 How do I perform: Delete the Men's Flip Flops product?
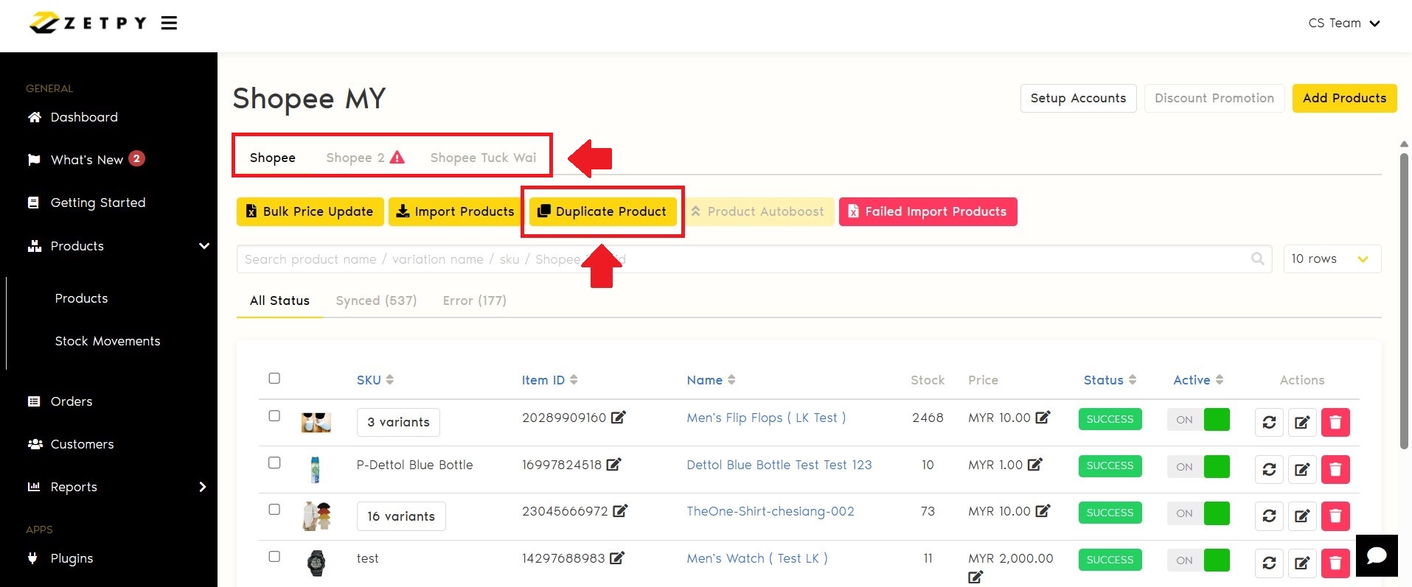(x=1335, y=422)
